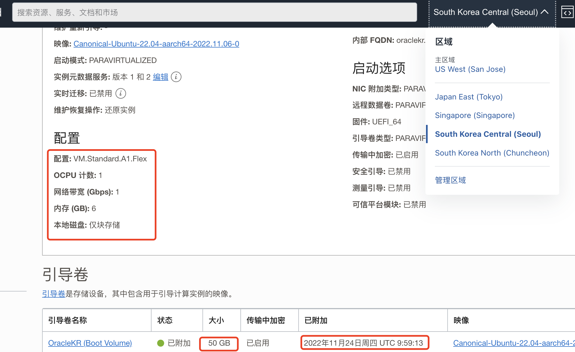The image size is (575, 352).
Task: Click the search resources and services field
Action: 214,12
